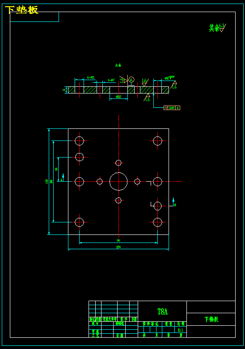Click the small hole below the central circle

[118, 200]
